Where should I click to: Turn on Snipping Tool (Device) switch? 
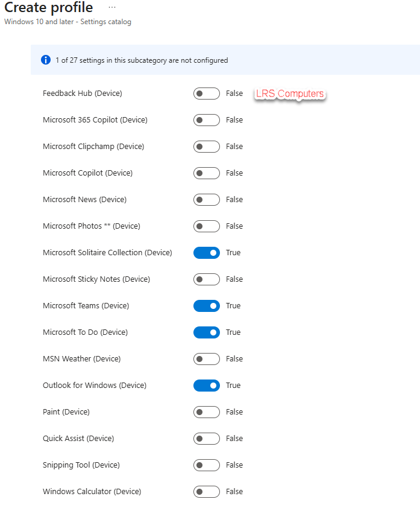pos(206,465)
